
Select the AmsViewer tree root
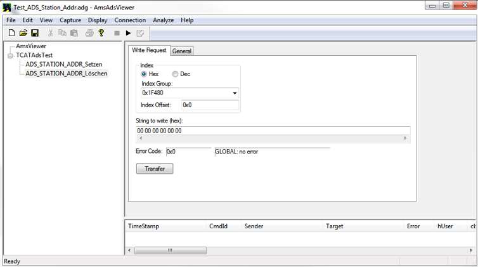tap(31, 46)
